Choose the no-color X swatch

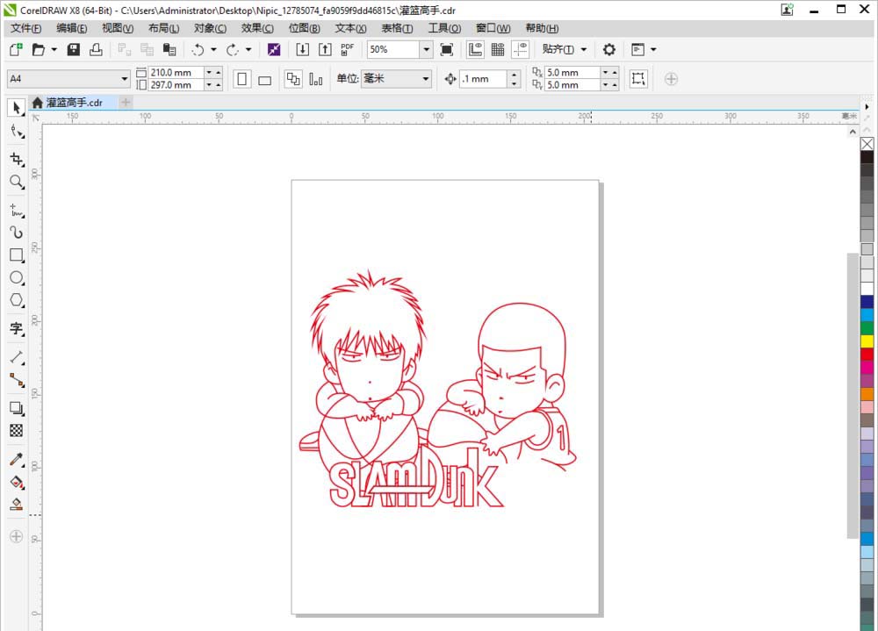point(867,144)
